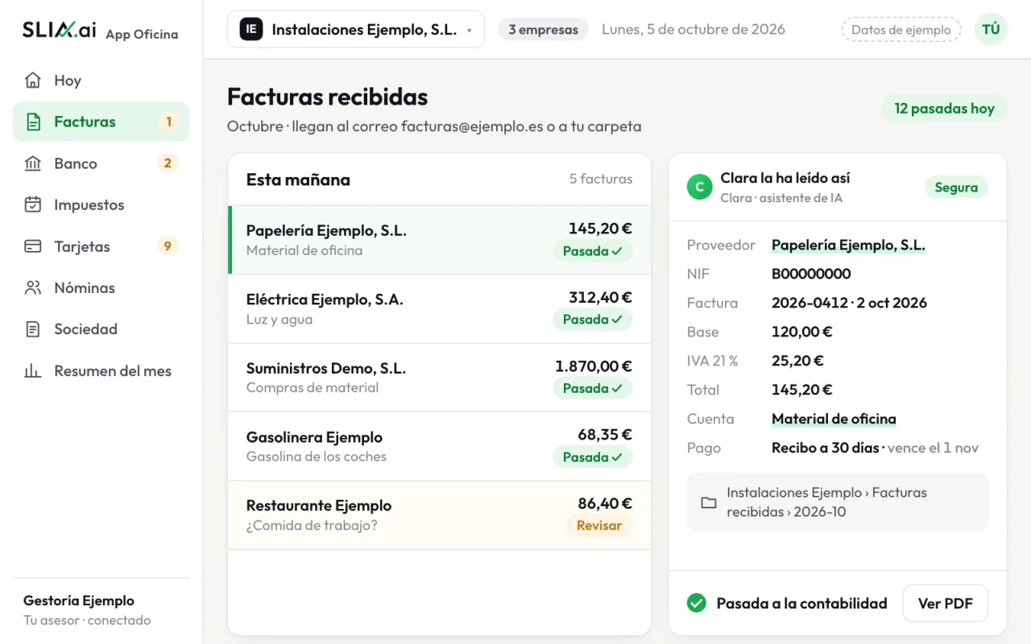Screen dimensions: 1031x644
Task: Click the Banco badge showing 2
Action: coord(168,163)
